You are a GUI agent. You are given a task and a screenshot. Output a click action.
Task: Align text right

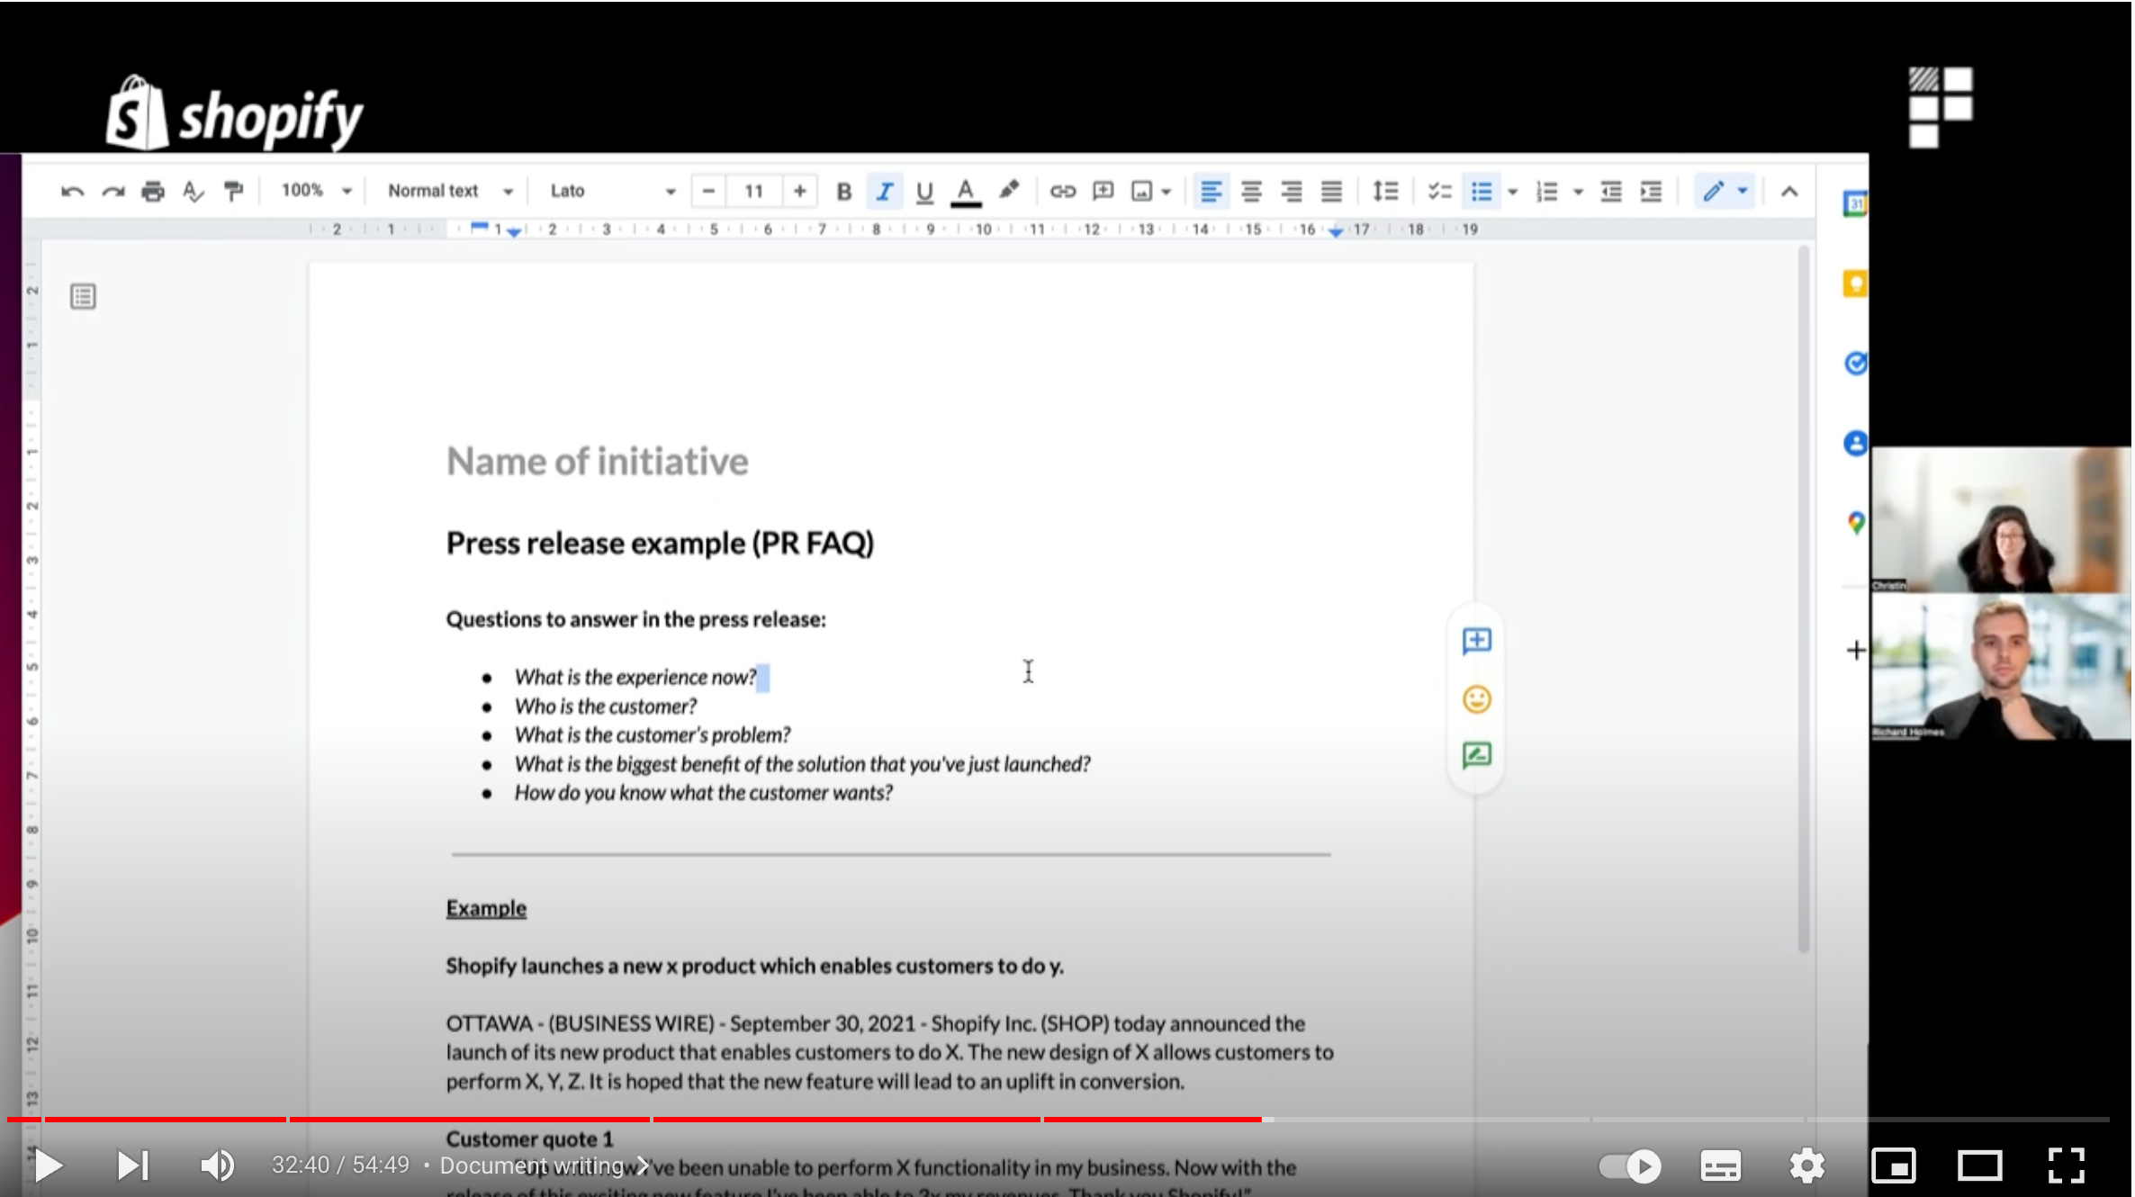pos(1292,191)
